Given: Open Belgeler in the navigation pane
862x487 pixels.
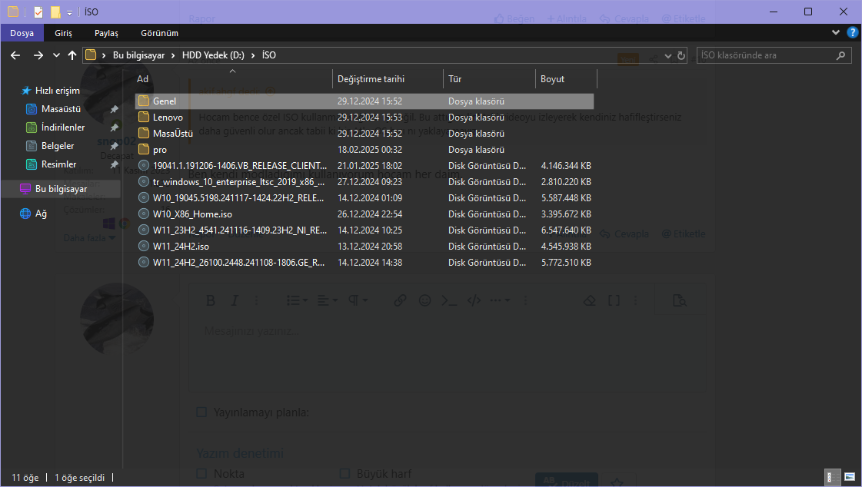Looking at the screenshot, I should (57, 145).
